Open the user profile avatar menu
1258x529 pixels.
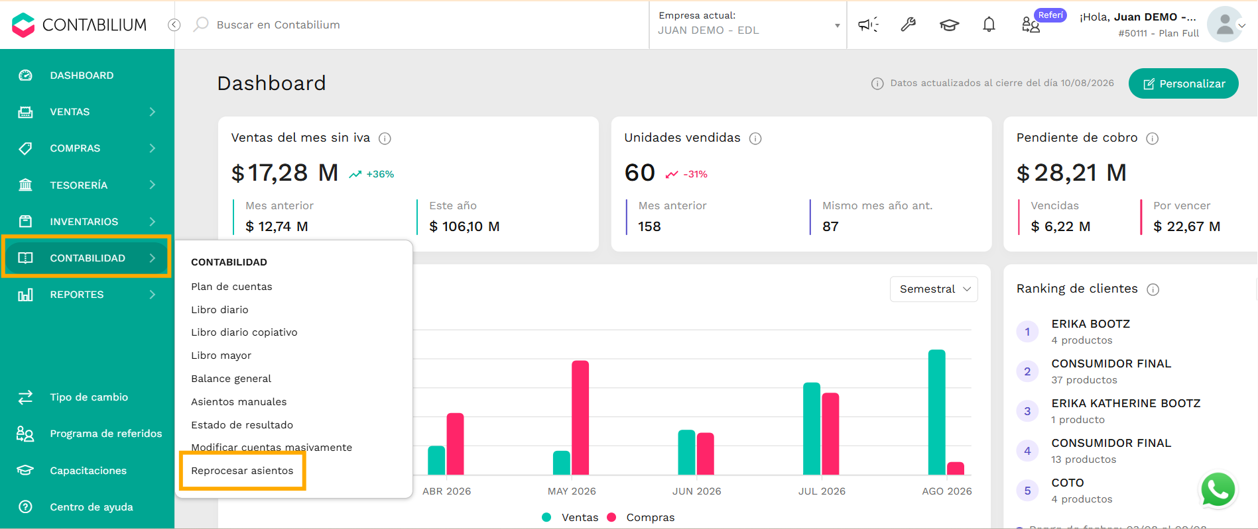[x=1225, y=24]
